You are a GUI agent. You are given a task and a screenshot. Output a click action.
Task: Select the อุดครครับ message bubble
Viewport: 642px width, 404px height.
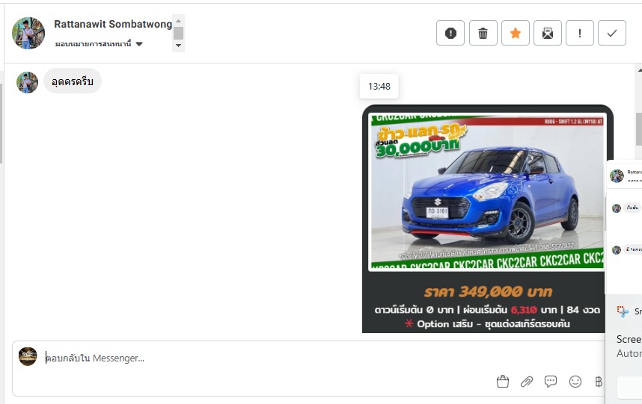(73, 81)
